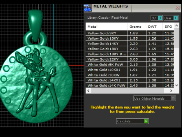Click the table's scroll up arrow
This screenshot has width=182, height=137.
(x=177, y=25)
